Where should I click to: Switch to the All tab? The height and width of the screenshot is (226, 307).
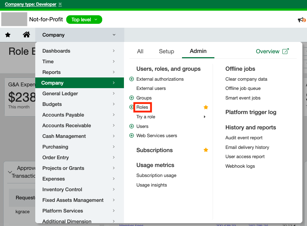(140, 52)
